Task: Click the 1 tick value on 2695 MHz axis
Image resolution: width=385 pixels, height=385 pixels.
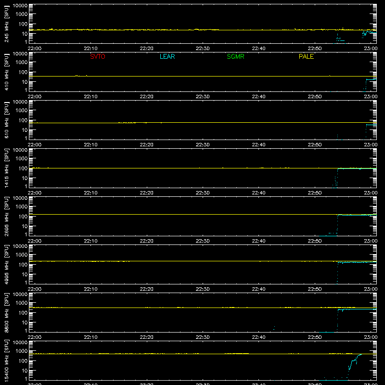Action: click(26, 234)
